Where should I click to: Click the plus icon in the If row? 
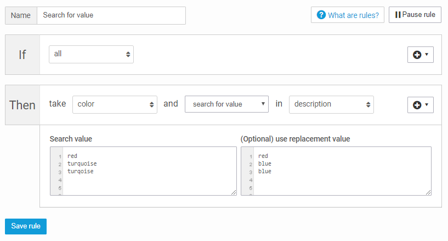(417, 55)
